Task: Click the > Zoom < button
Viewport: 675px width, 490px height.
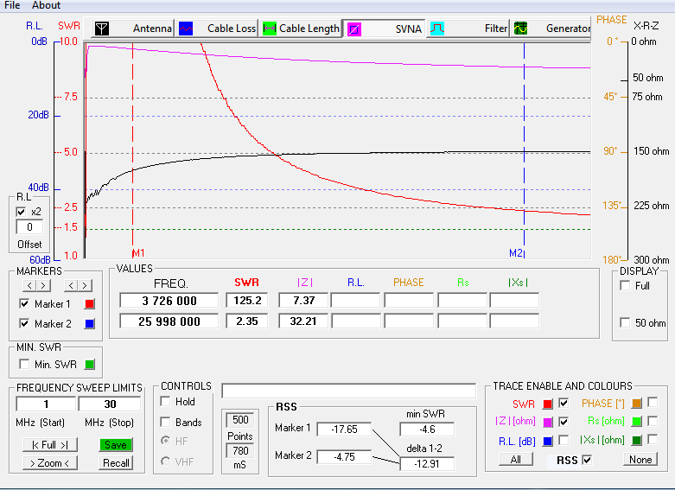Action: click(44, 462)
